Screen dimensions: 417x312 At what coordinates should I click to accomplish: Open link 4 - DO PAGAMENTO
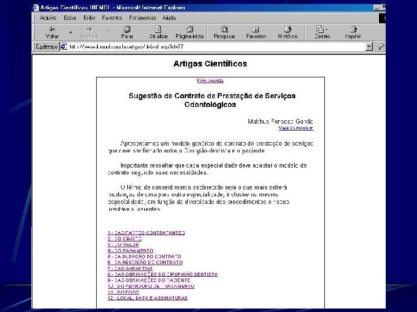pyautogui.click(x=130, y=251)
